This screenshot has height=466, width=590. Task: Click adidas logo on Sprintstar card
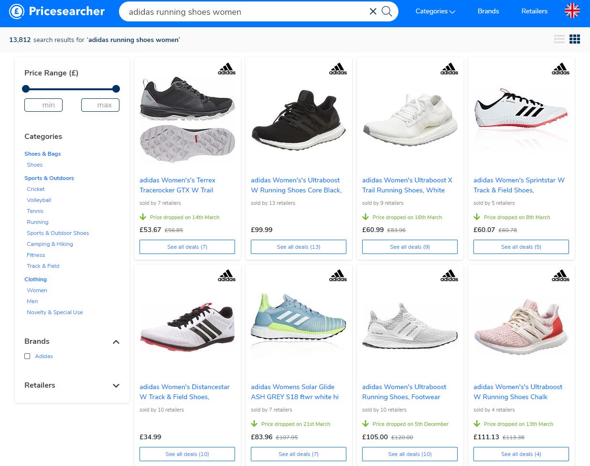tap(560, 69)
